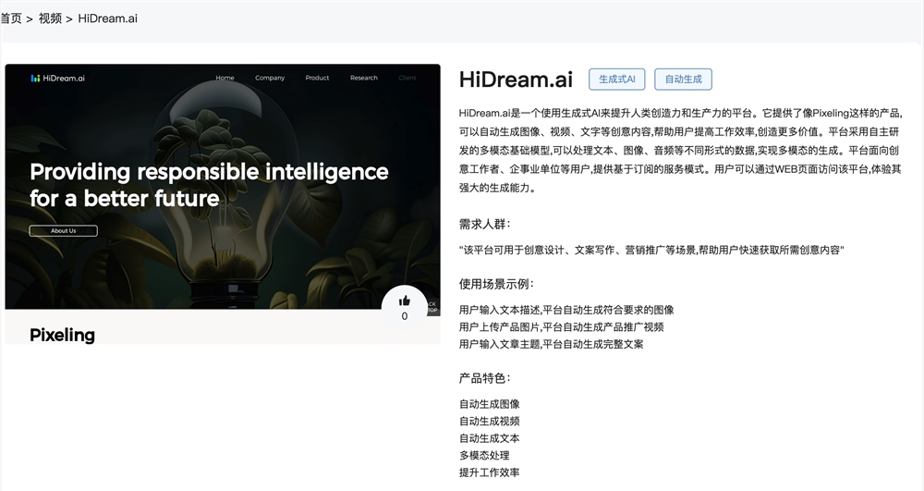Open Product in the preview navigation
Screen dimensions: 924x491
coord(317,78)
